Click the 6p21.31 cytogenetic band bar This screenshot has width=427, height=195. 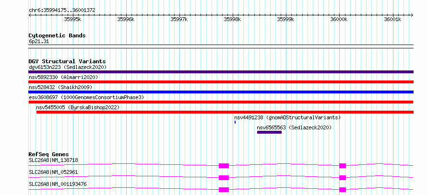(221, 46)
